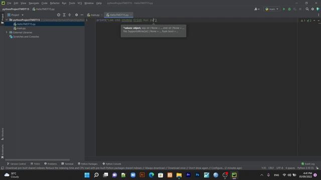The width and height of the screenshot is (321, 180).
Task: Hide the Project tool window
Action: [x=82, y=15]
